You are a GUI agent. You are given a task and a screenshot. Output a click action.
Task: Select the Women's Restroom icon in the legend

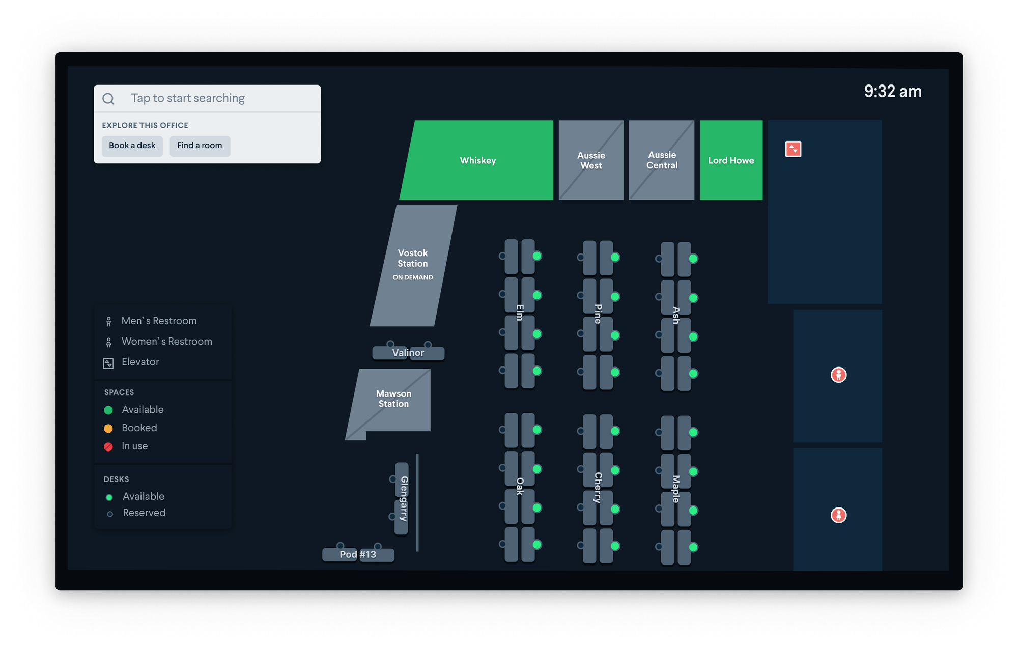[x=108, y=341]
